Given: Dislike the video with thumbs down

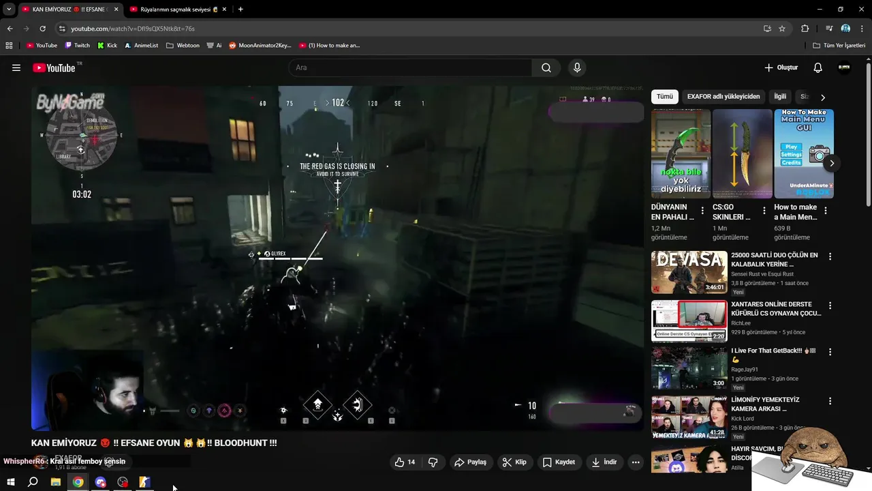Looking at the screenshot, I should pyautogui.click(x=433, y=462).
